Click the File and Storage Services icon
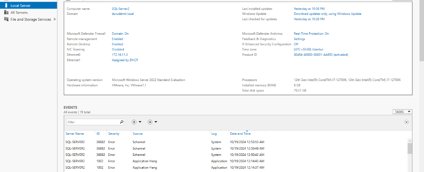This screenshot has height=172, width=424. click(x=6, y=19)
